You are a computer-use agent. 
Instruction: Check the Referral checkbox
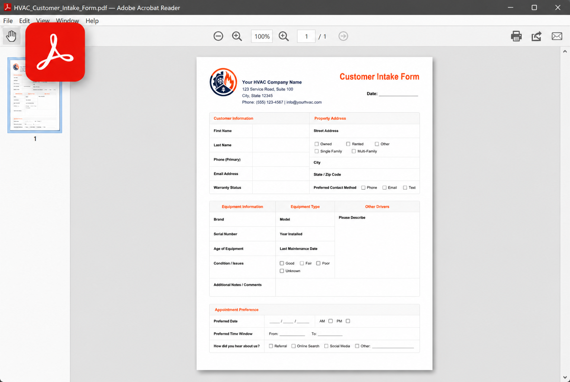tap(271, 346)
